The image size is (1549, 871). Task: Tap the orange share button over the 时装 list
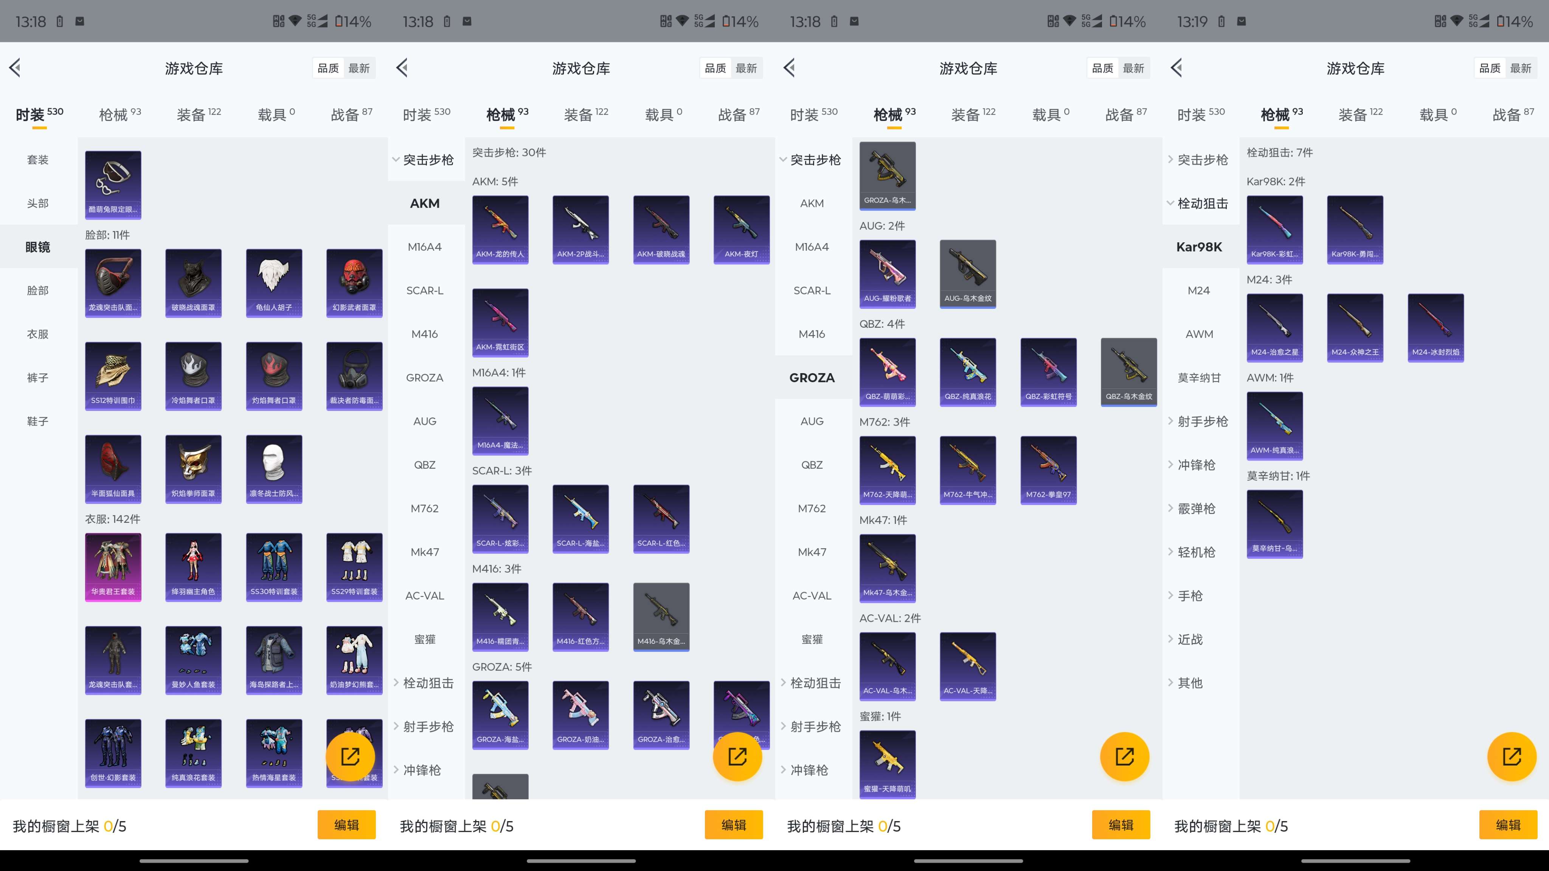350,756
